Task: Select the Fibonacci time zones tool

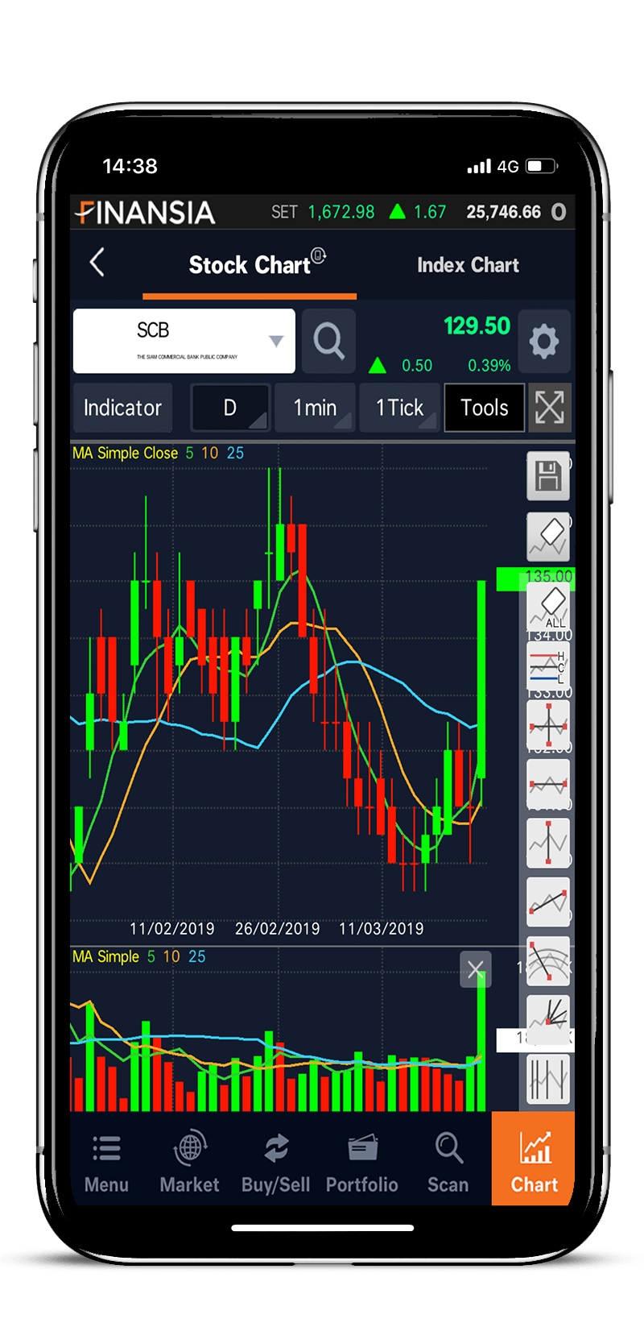Action: point(548,1079)
